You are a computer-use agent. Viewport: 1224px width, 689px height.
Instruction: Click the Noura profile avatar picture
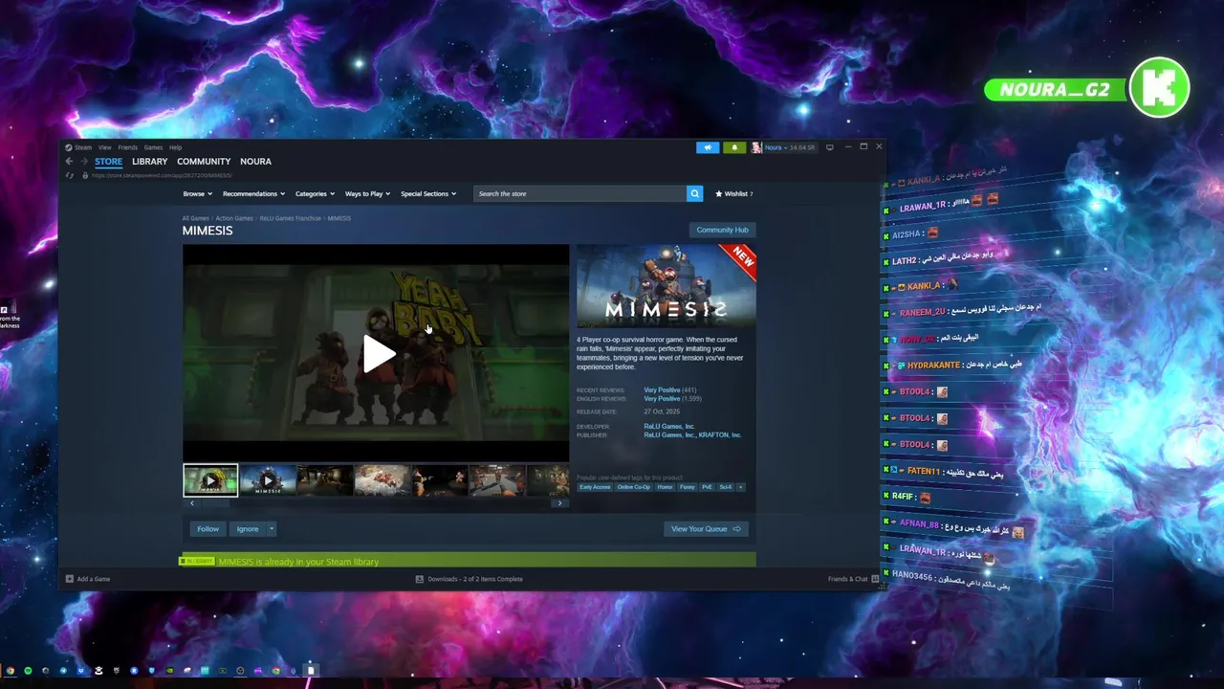click(x=756, y=147)
